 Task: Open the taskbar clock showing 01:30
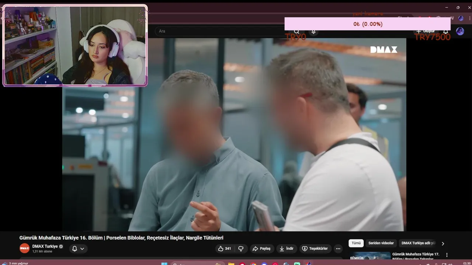coord(466,263)
